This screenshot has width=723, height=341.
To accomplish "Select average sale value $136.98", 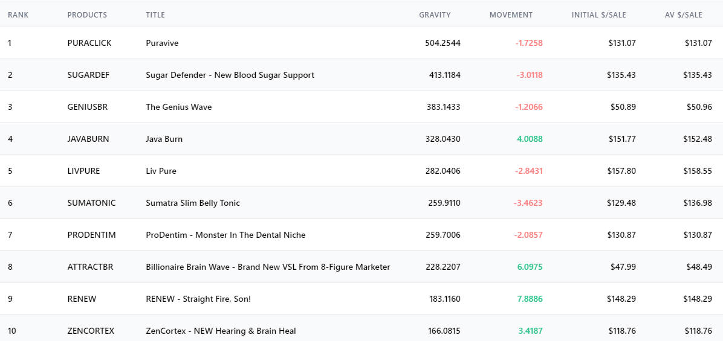I will point(698,203).
